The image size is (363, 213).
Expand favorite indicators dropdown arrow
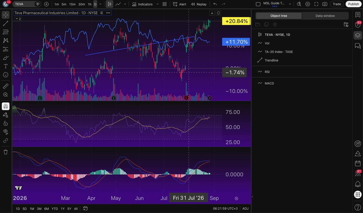tap(158, 4)
